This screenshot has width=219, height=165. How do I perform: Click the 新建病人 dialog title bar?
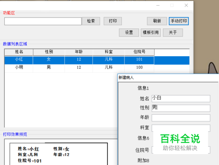click(168, 78)
